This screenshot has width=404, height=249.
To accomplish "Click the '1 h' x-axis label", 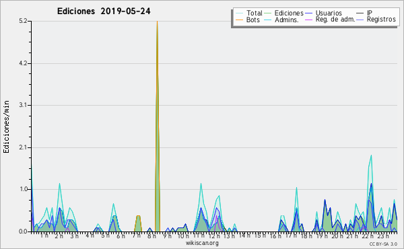I will [44, 236].
